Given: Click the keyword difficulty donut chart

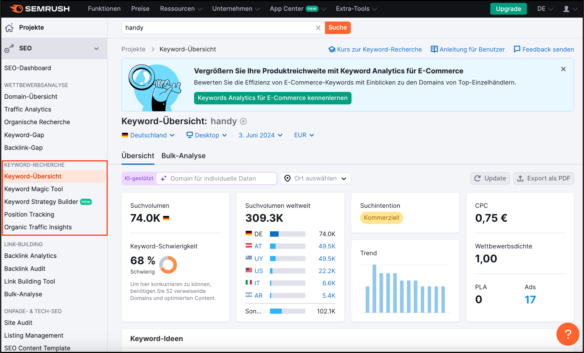Looking at the screenshot, I should [168, 264].
